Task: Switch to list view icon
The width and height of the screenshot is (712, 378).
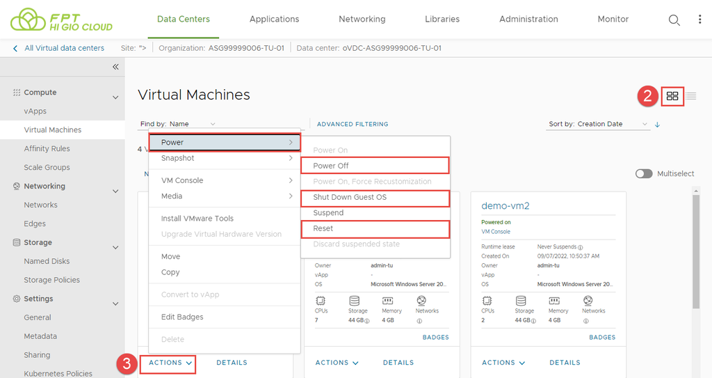Action: coord(691,96)
